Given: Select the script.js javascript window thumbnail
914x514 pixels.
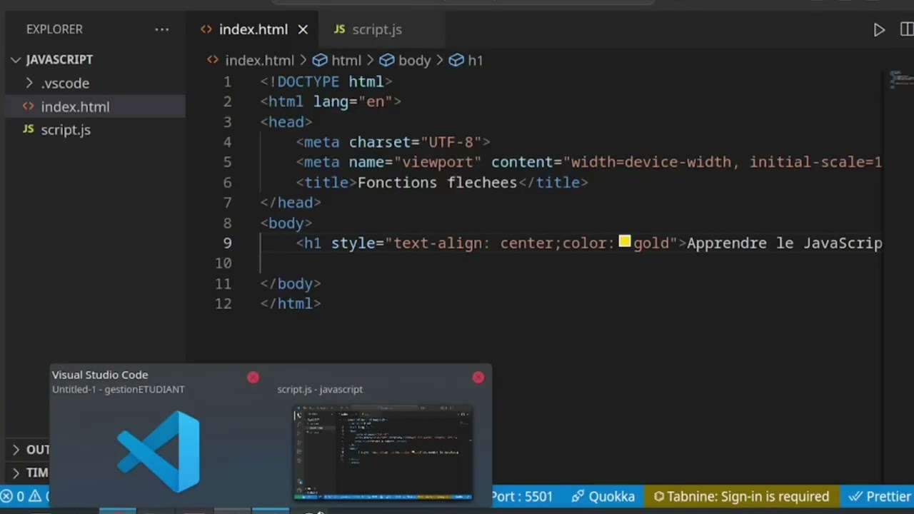Looking at the screenshot, I should (x=383, y=453).
